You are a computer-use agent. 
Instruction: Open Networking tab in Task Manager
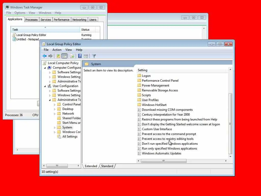click(79, 20)
